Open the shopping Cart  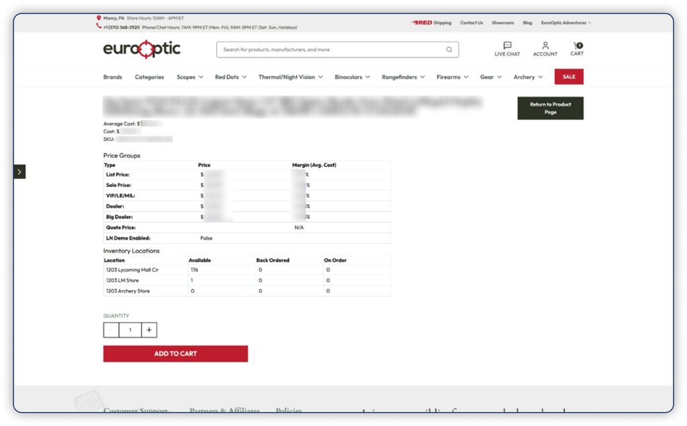point(576,49)
